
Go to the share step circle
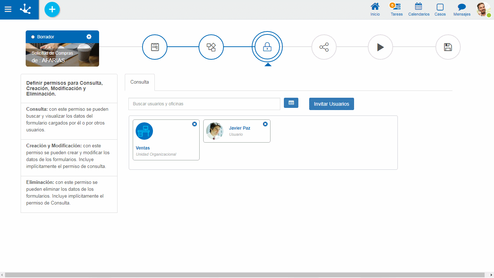[x=324, y=47]
